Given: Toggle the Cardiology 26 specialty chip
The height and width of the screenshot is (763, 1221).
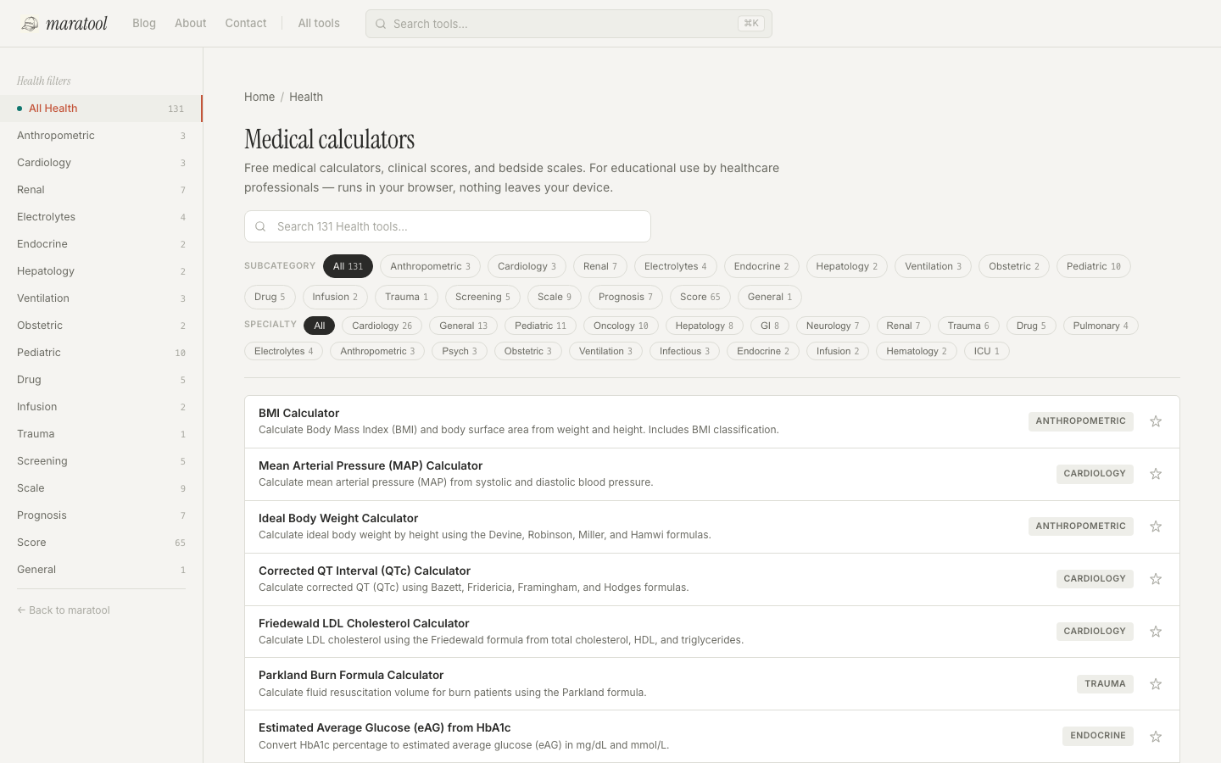Looking at the screenshot, I should (382, 326).
